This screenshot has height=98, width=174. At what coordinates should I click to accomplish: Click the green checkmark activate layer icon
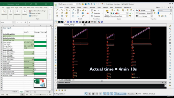(x=130, y=13)
